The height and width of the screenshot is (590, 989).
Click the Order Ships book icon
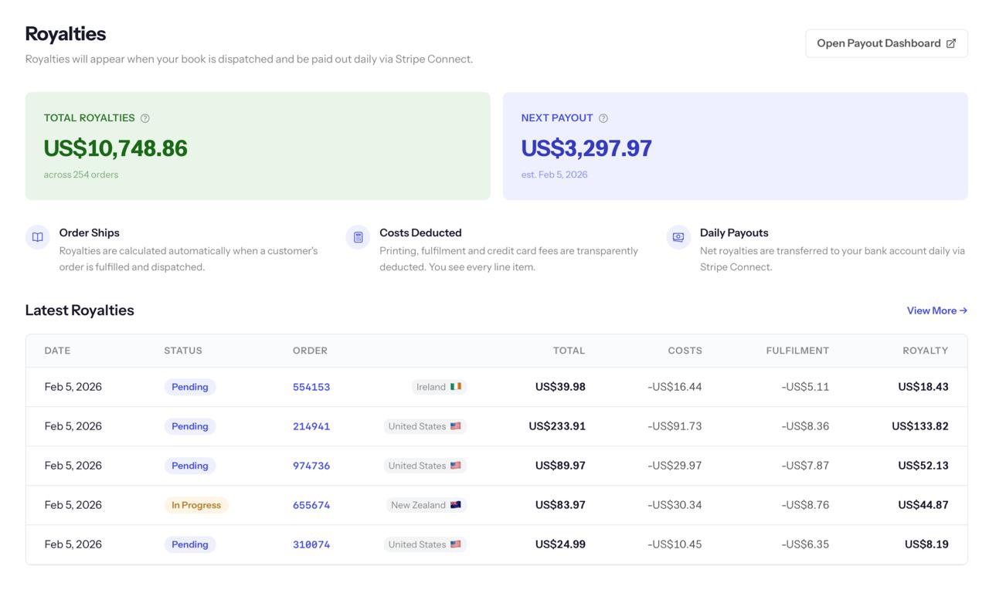tap(37, 236)
